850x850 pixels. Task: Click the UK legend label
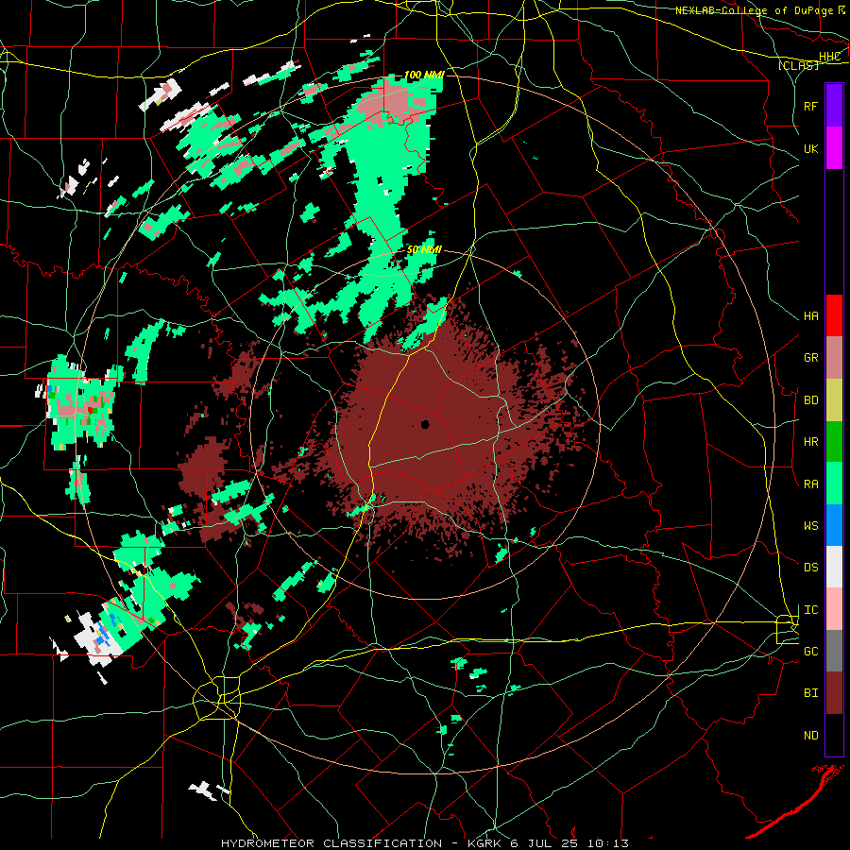pos(810,148)
